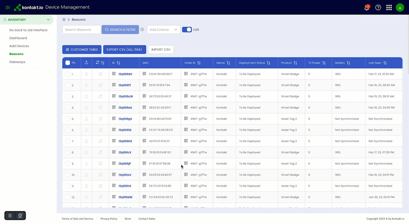Click QR code icon beside ID 12q000cW

coord(114,96)
